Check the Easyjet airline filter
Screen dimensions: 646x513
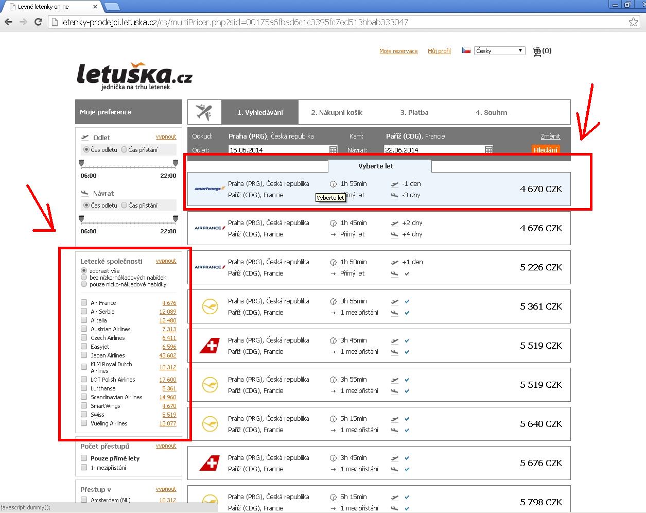coord(84,347)
